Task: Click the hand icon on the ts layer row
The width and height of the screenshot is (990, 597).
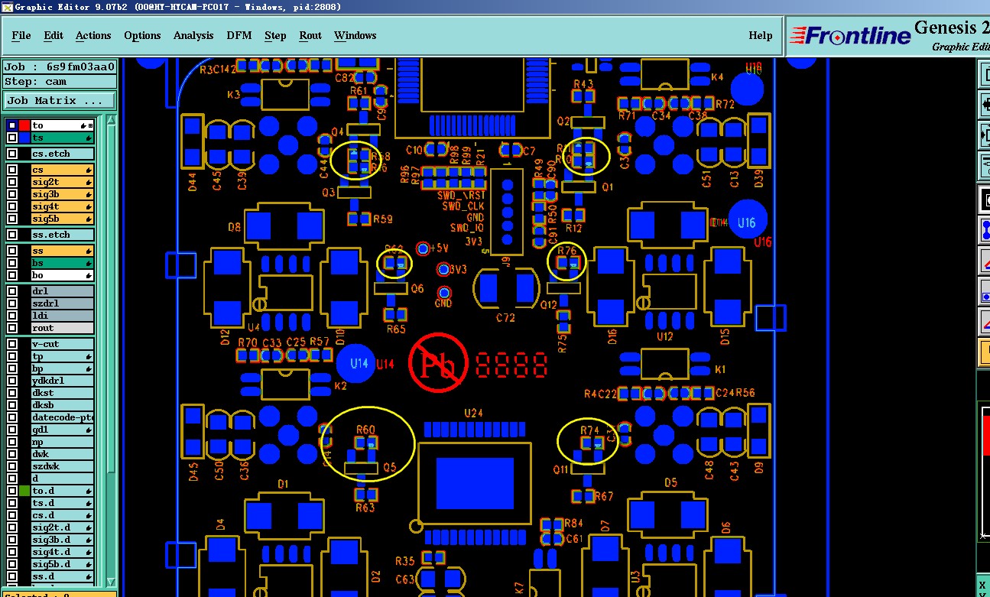Action: pyautogui.click(x=89, y=138)
